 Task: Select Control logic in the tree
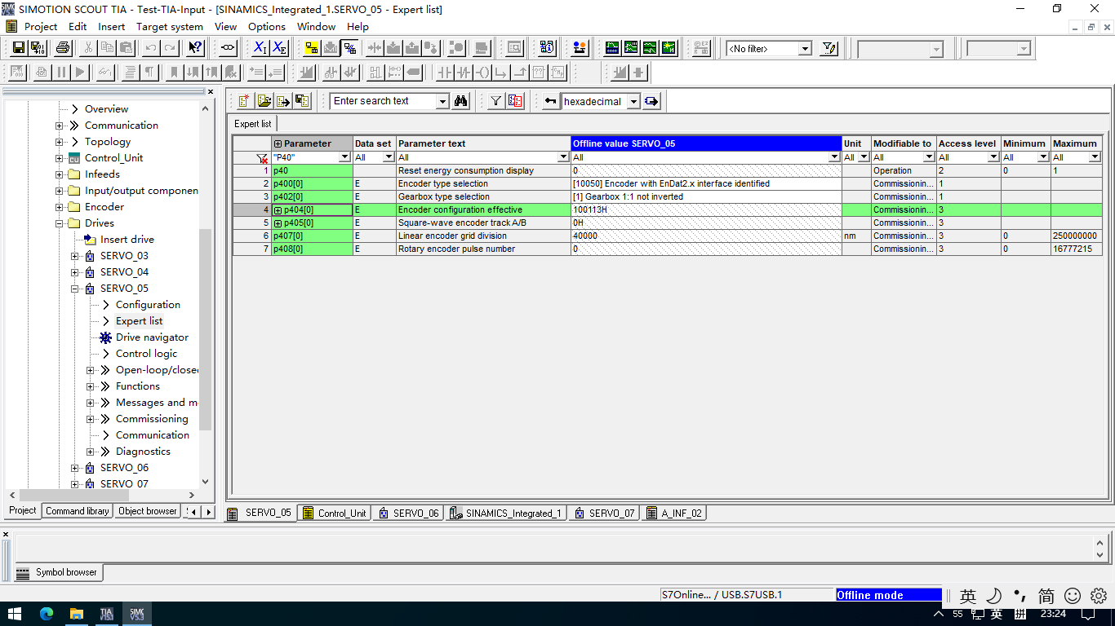point(146,354)
